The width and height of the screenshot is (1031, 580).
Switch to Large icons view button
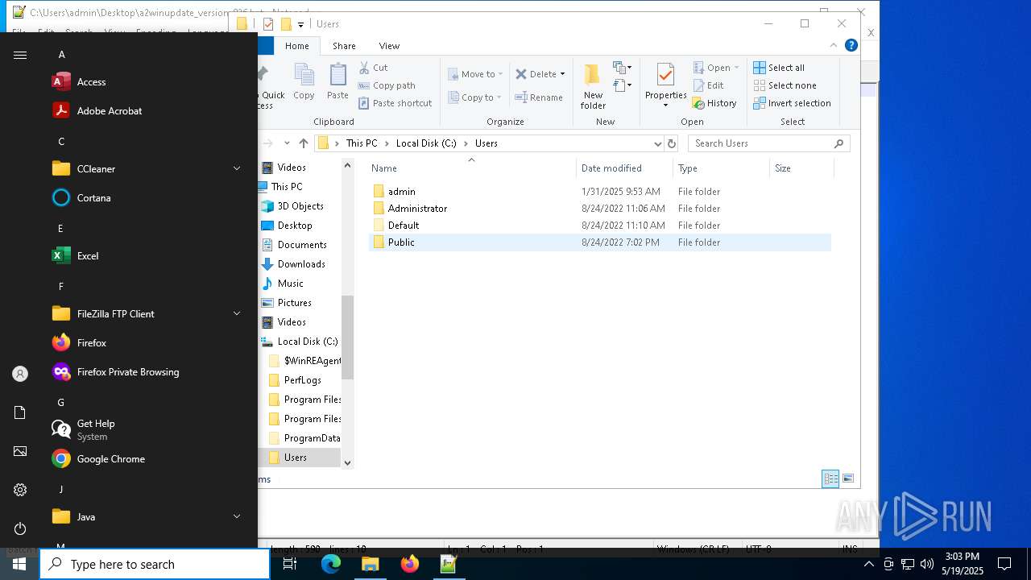(847, 478)
